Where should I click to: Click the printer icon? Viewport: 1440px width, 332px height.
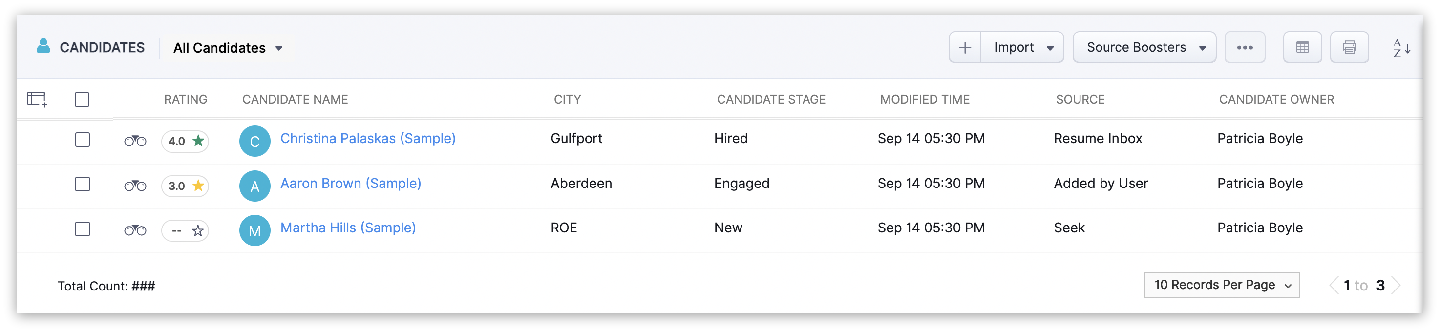pos(1349,48)
